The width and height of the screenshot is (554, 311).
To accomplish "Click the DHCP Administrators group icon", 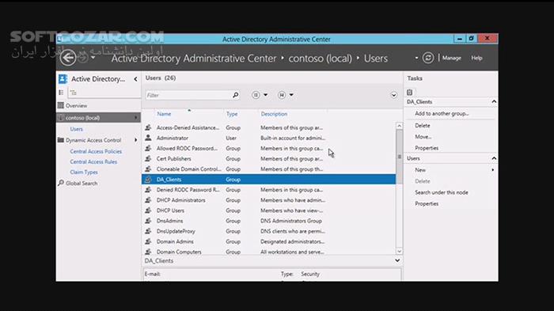I will pyautogui.click(x=149, y=200).
